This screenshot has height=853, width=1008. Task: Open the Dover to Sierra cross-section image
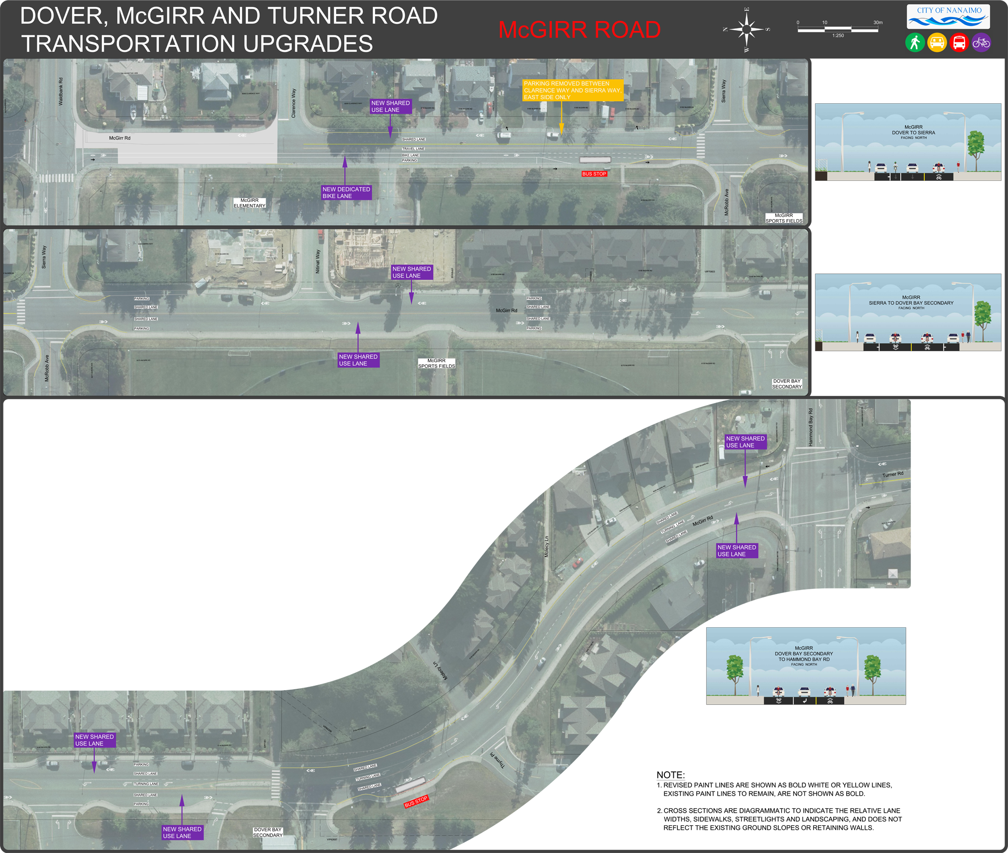[908, 142]
